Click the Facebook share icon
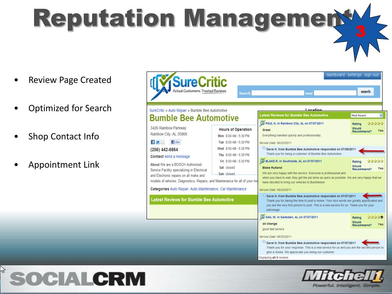The height and width of the screenshot is (294, 392). pos(153,142)
